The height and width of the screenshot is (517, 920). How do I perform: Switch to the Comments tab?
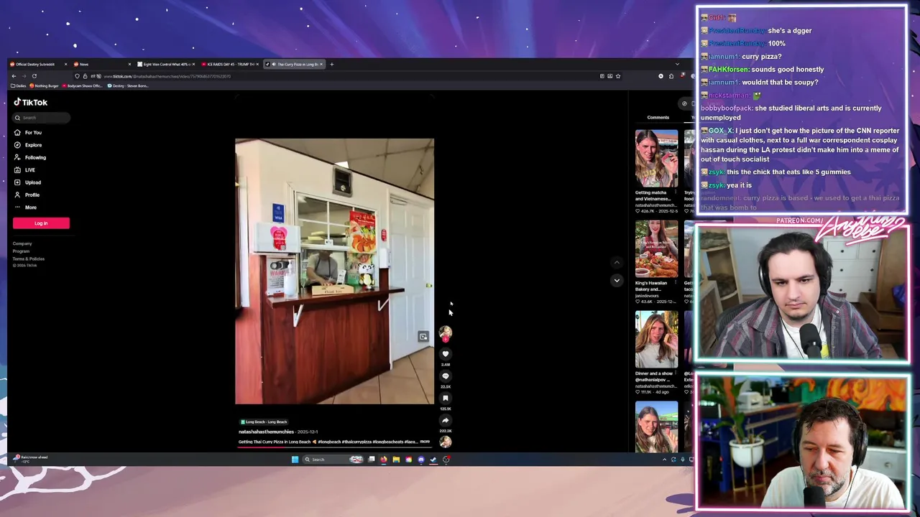(x=658, y=118)
